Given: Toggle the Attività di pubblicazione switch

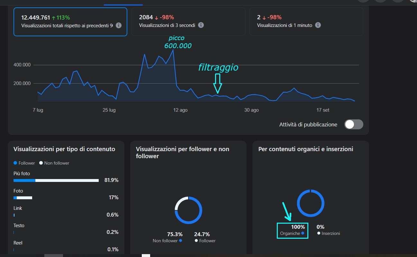Looking at the screenshot, I should click(354, 124).
